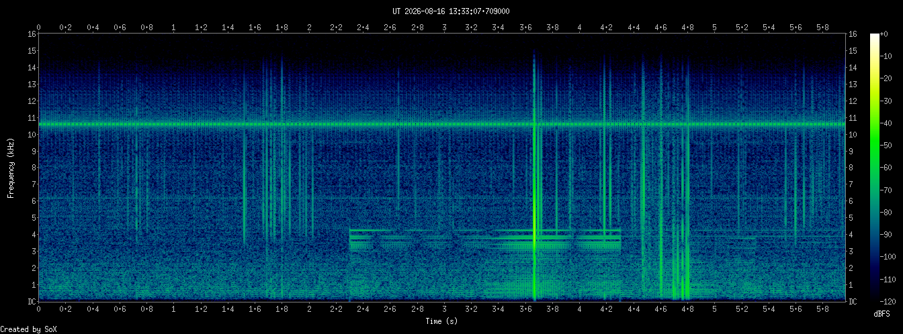Click the DC label on the left frequency axis
903x334 pixels.
pyautogui.click(x=32, y=301)
